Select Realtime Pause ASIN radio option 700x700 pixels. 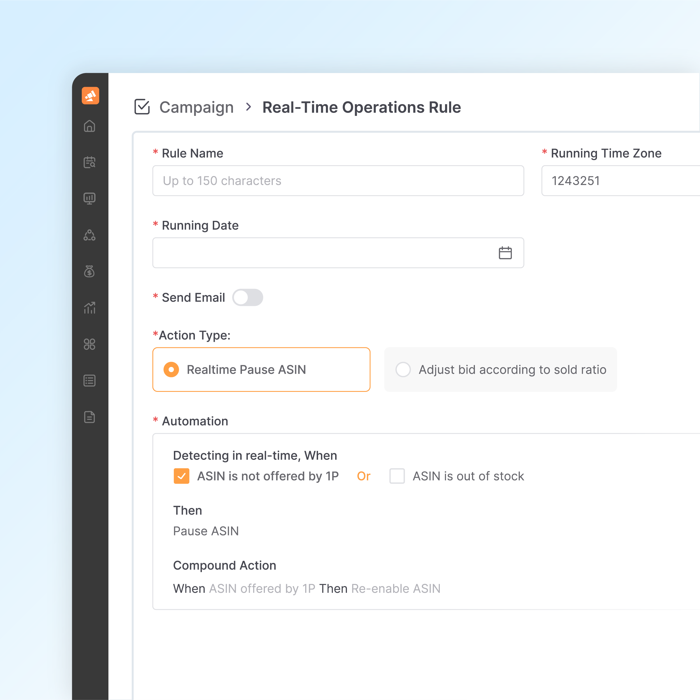171,369
